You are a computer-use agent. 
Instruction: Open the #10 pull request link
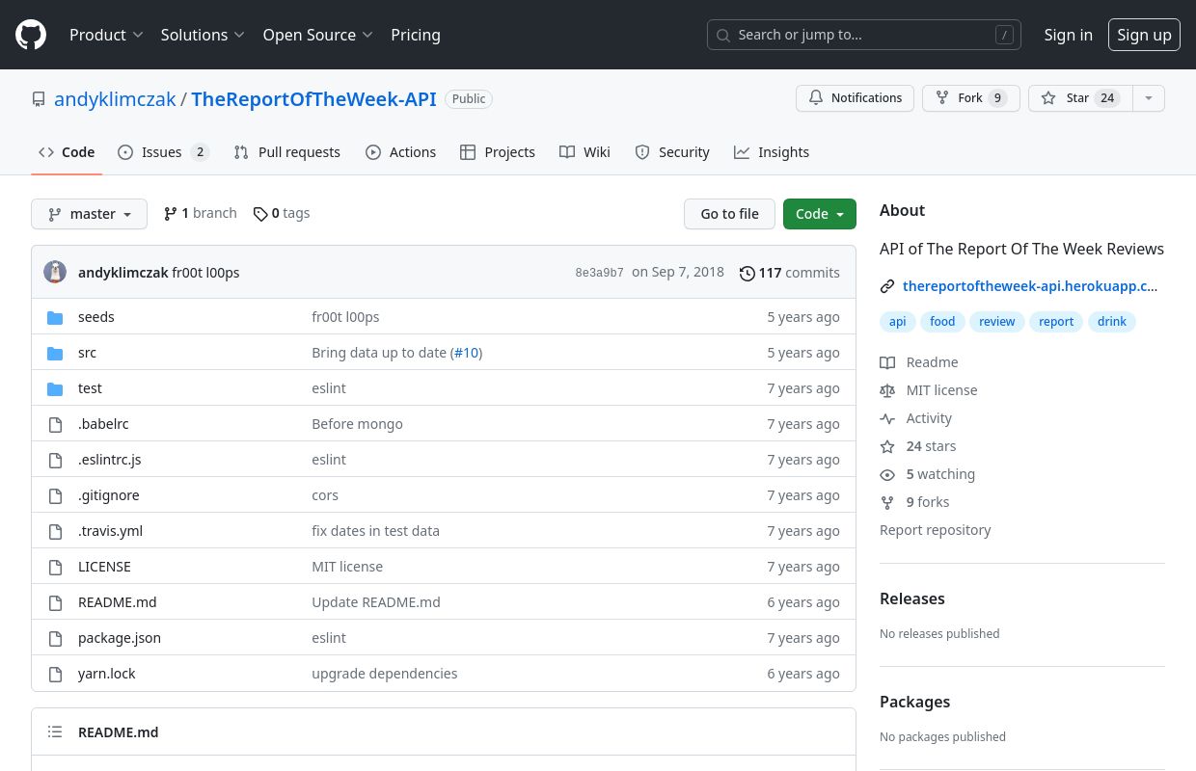(466, 353)
